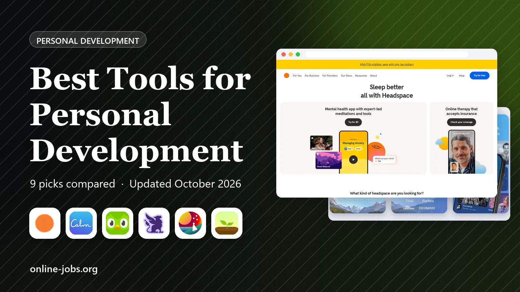Click the 9 picks compared text
This screenshot has height=292, width=520.
tap(72, 184)
